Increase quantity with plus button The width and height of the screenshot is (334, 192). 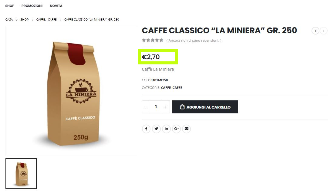tap(166, 107)
